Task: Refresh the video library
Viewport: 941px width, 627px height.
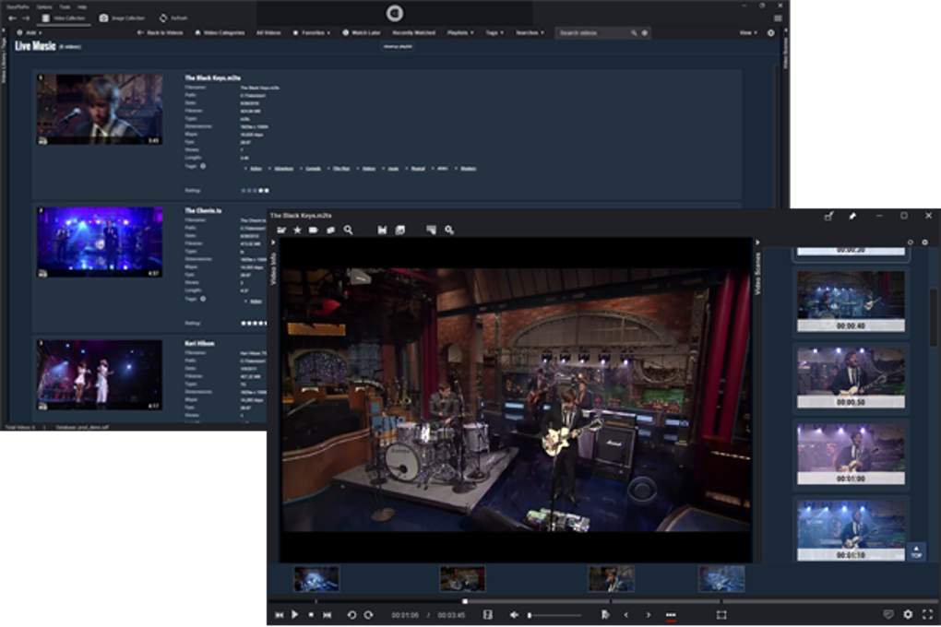Action: tap(173, 18)
